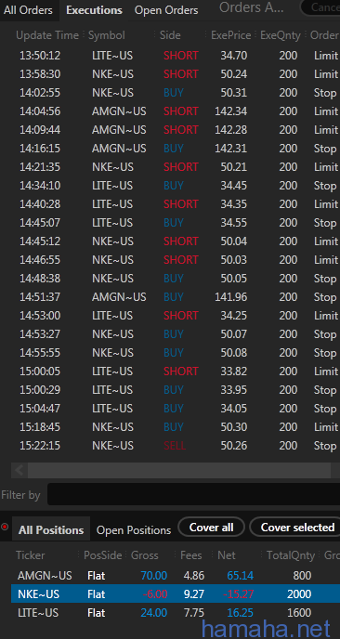Click the horizontal scrollbar left arrow
This screenshot has height=639, width=340.
(x=19, y=470)
